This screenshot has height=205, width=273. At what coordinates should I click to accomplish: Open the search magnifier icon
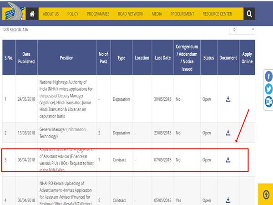pos(249,14)
